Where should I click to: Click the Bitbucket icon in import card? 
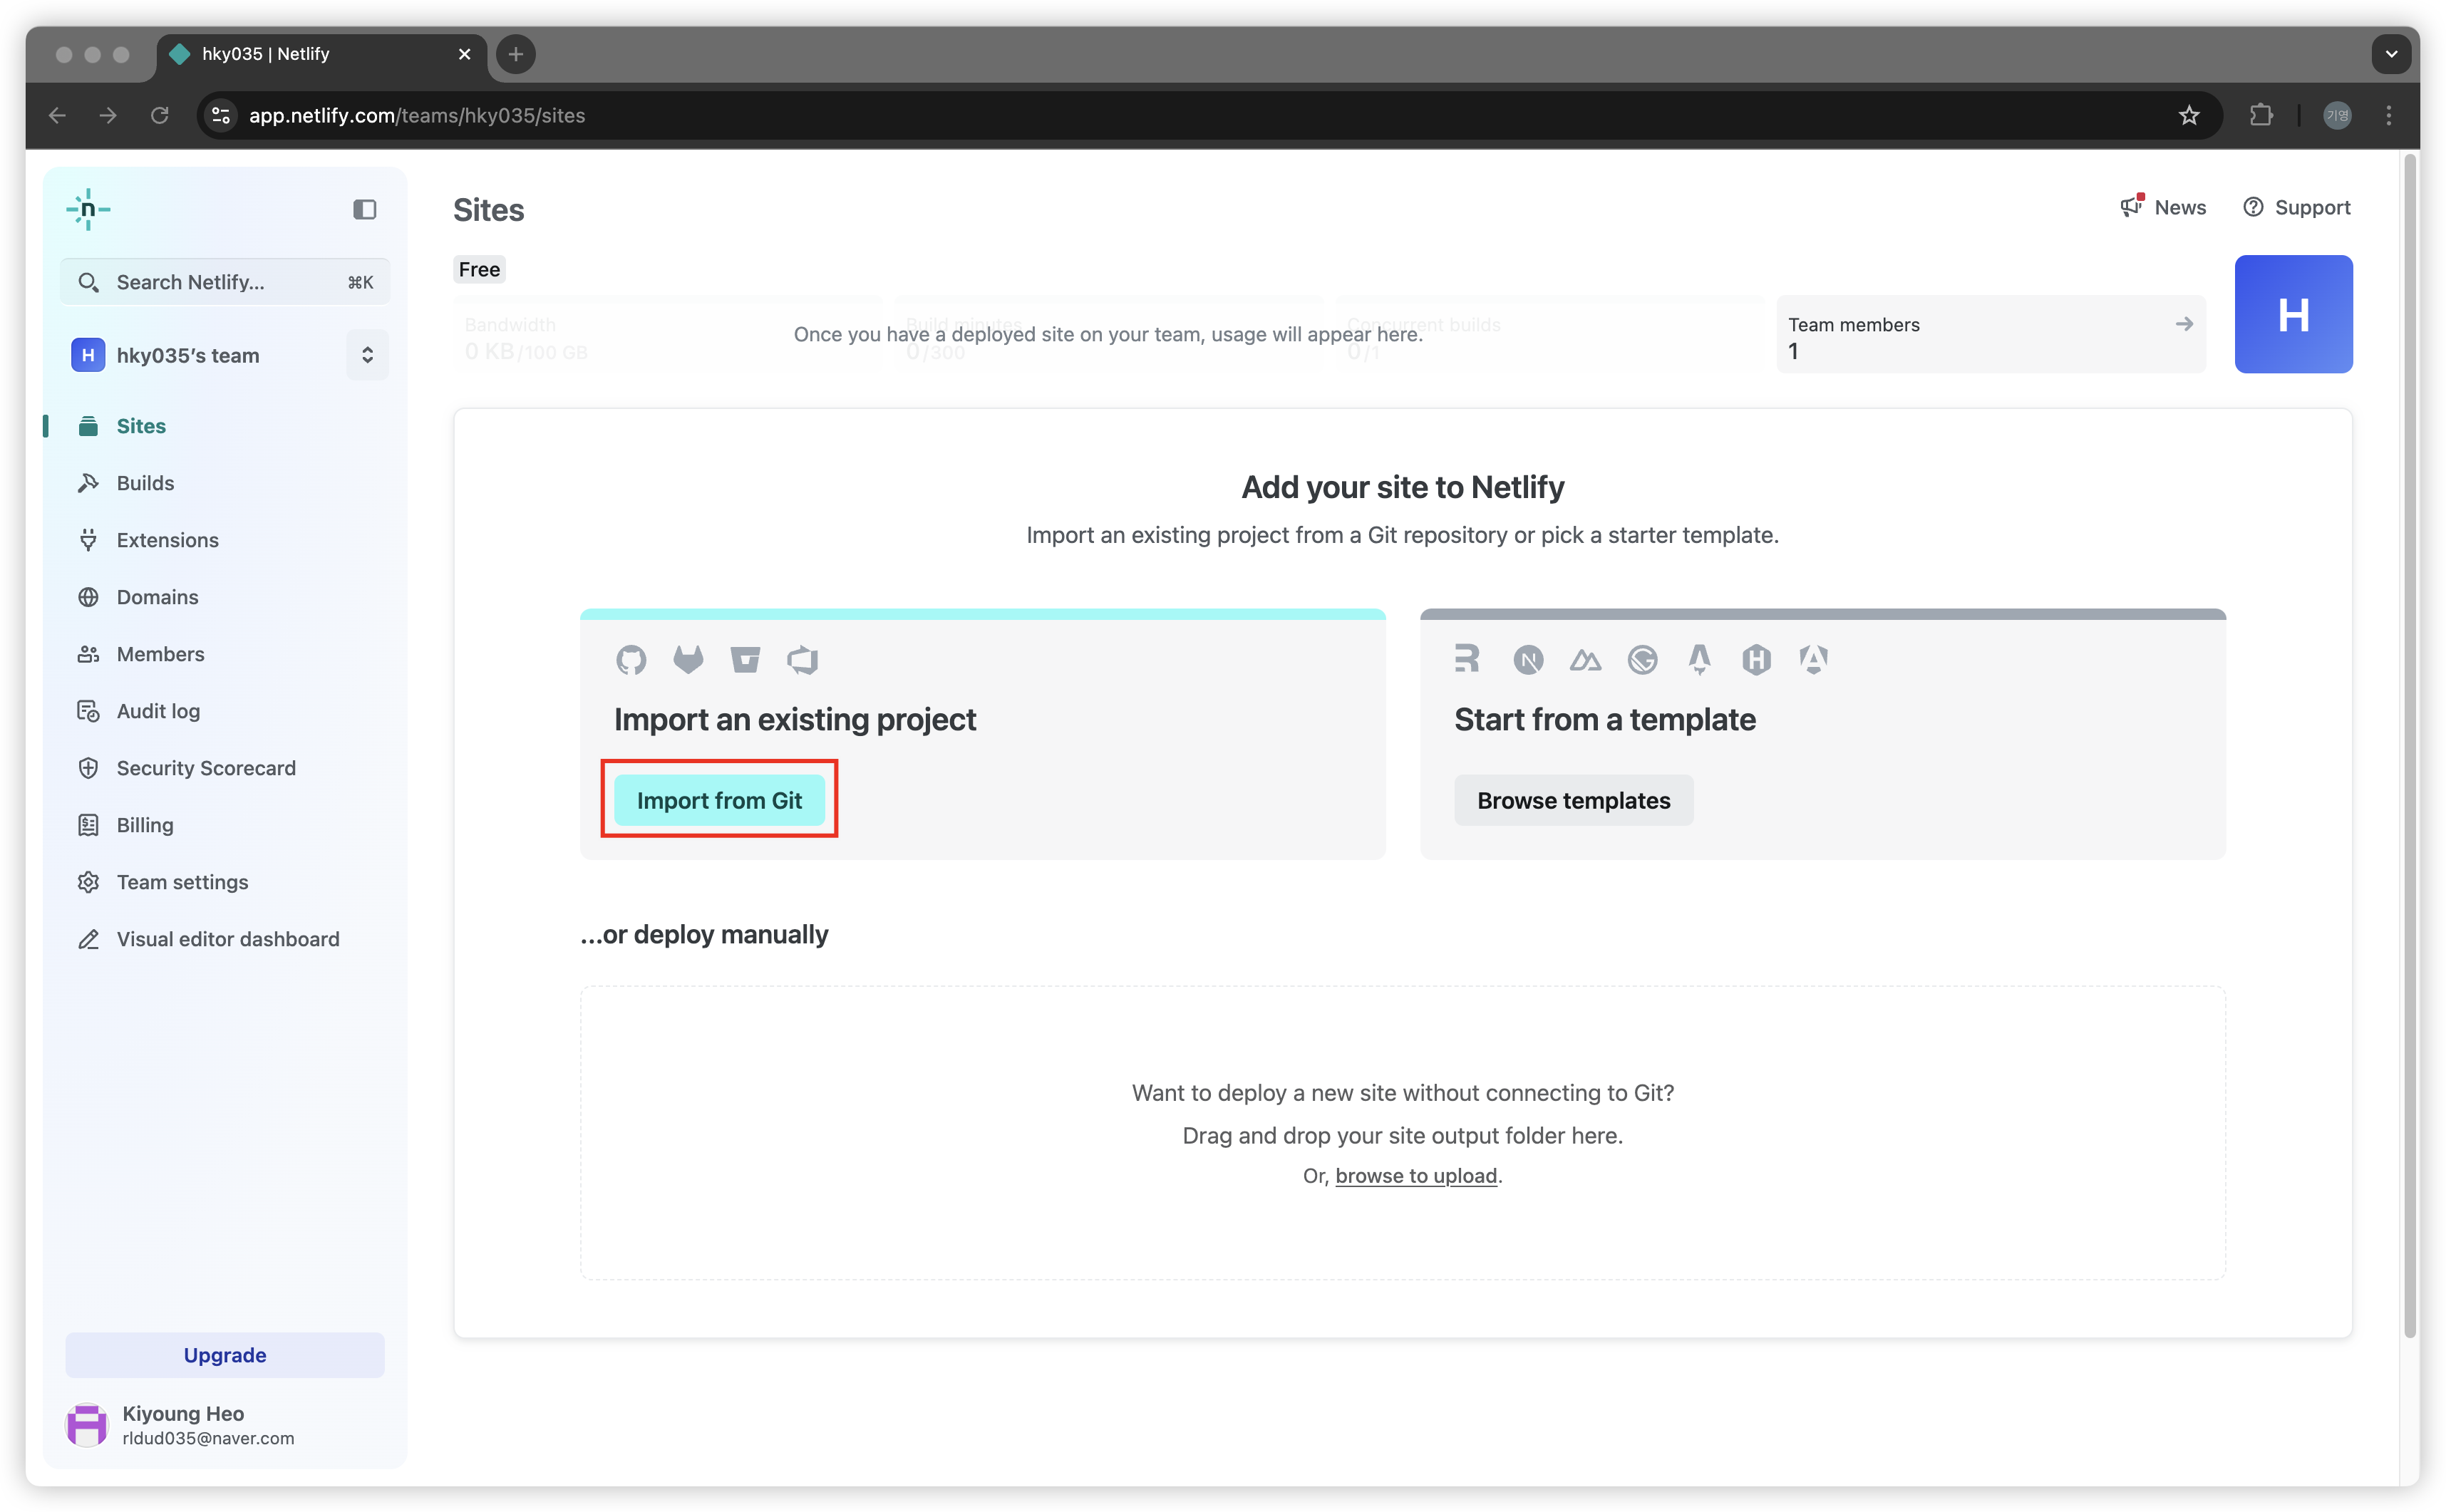pos(745,660)
